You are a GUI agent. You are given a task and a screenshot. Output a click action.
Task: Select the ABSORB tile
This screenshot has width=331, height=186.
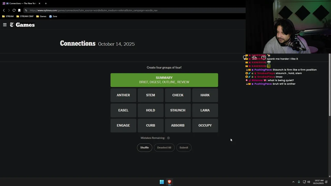[178, 126]
